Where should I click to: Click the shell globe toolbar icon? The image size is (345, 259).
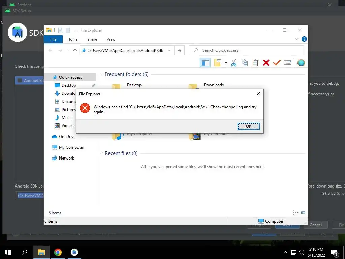301,63
